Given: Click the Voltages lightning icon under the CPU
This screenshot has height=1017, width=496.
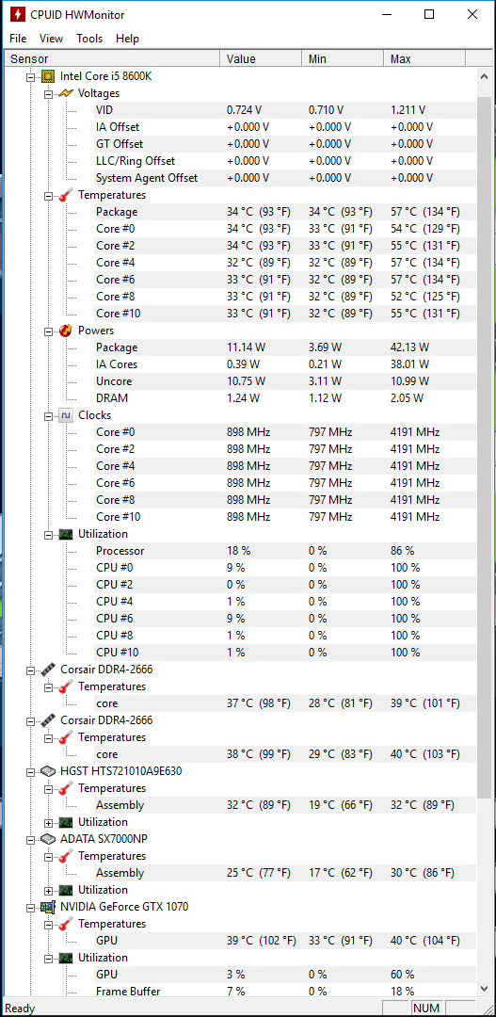Looking at the screenshot, I should click(66, 93).
